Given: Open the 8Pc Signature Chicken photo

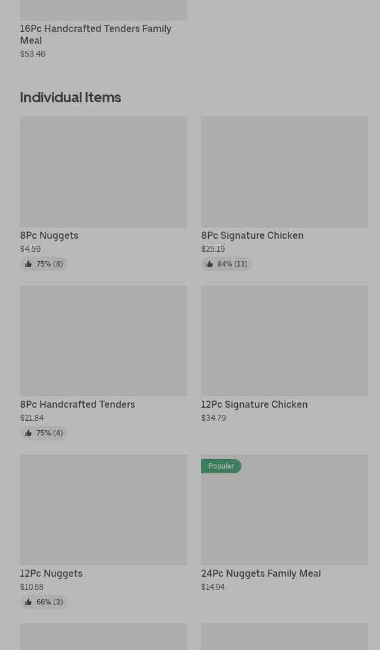Looking at the screenshot, I should 284,172.
